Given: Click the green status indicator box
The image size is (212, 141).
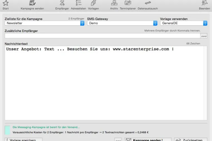Looking at the screenshot, I should tap(8, 130).
